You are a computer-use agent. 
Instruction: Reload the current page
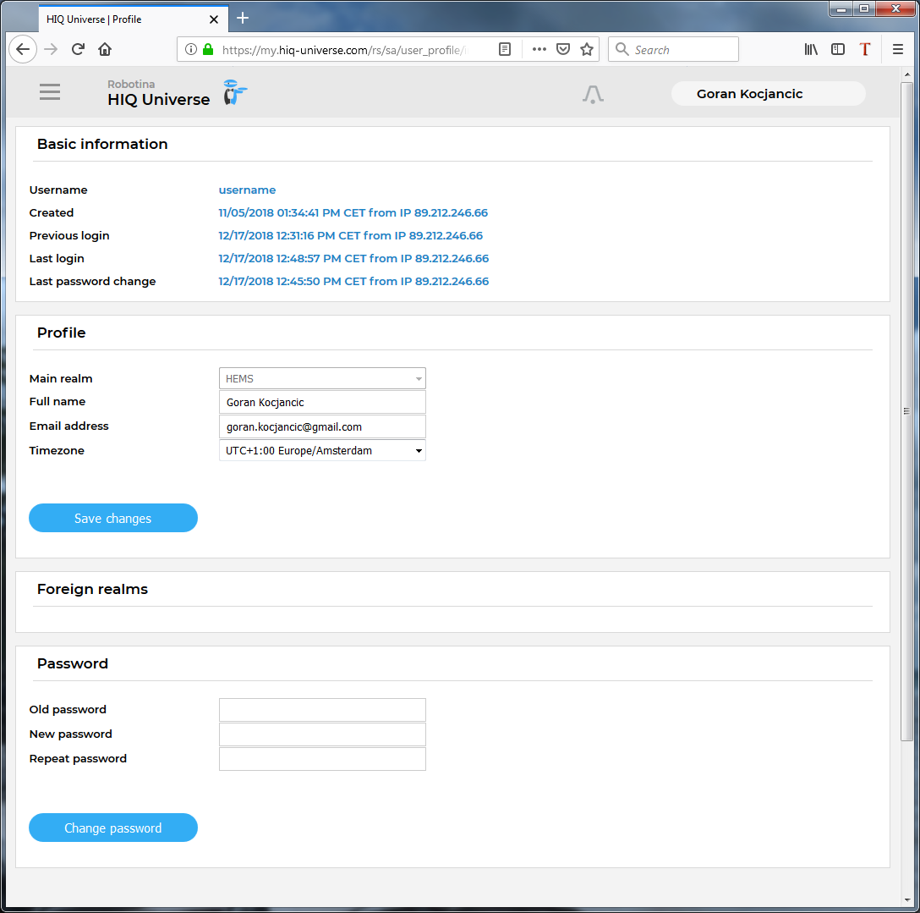pos(78,50)
